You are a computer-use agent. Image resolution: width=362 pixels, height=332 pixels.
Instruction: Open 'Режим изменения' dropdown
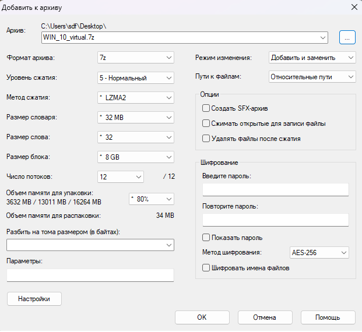(312, 58)
